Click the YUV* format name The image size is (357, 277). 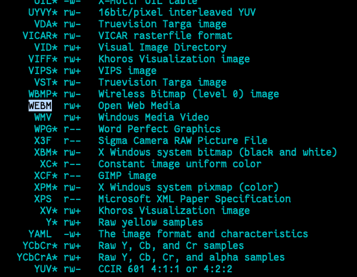tap(46, 269)
